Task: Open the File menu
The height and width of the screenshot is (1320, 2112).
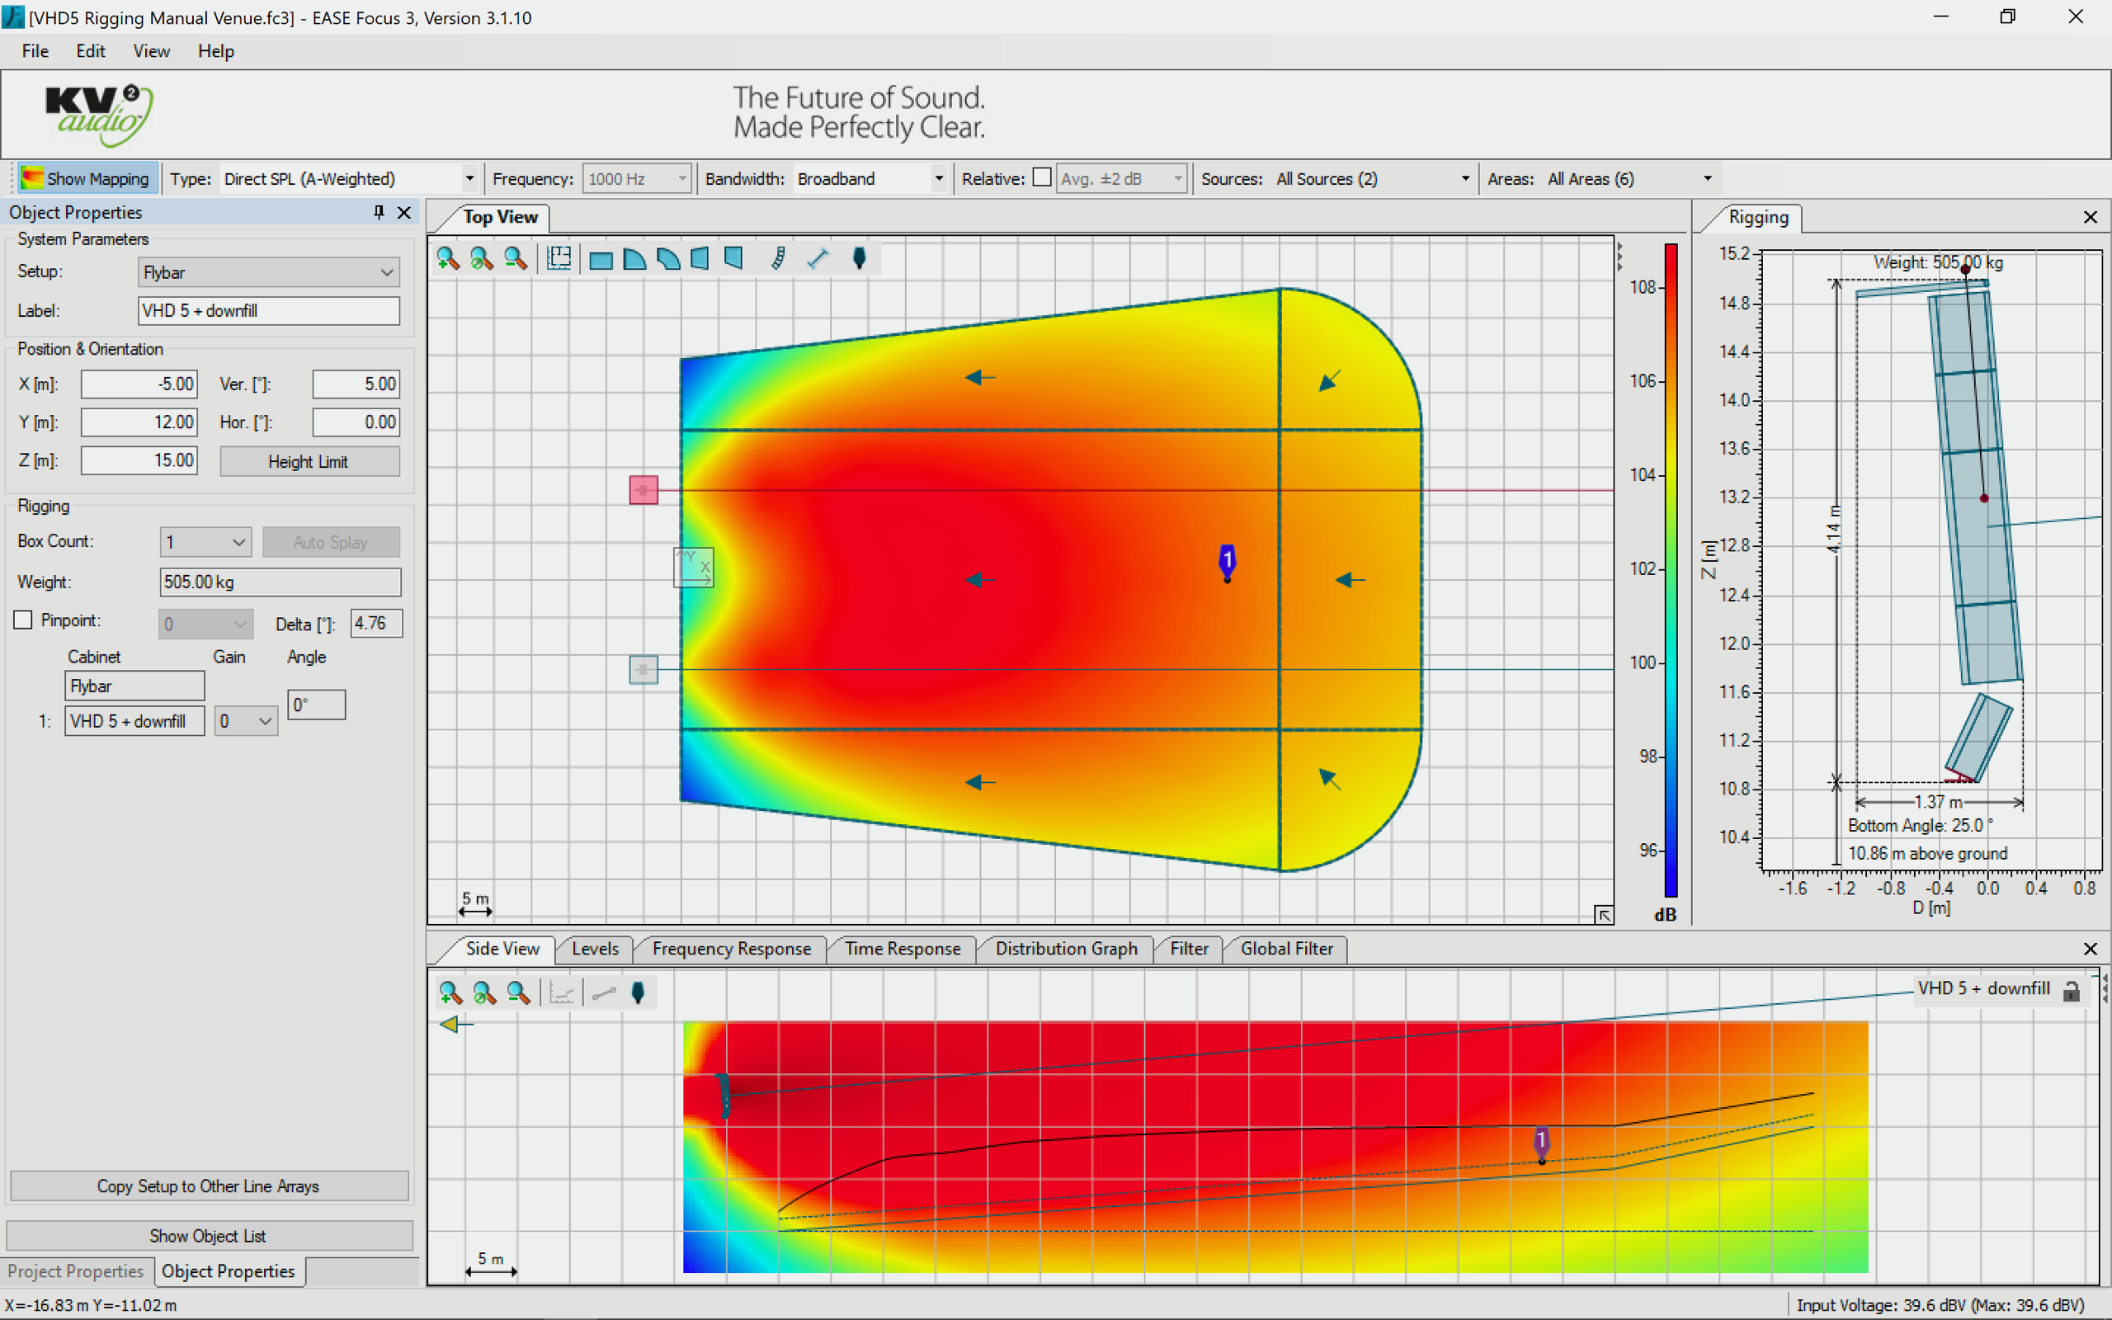Action: point(35,51)
